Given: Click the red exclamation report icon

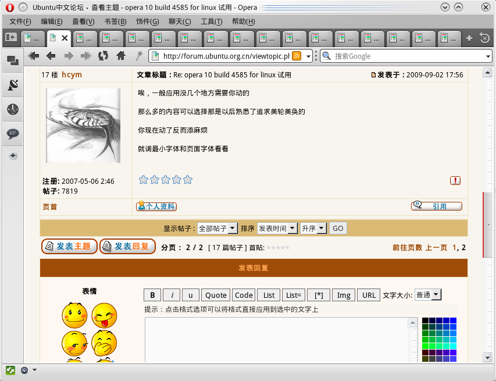Looking at the screenshot, I should (455, 181).
